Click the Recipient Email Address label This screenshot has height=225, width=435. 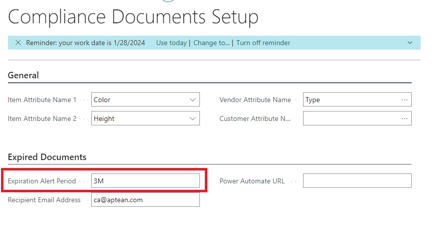click(44, 200)
